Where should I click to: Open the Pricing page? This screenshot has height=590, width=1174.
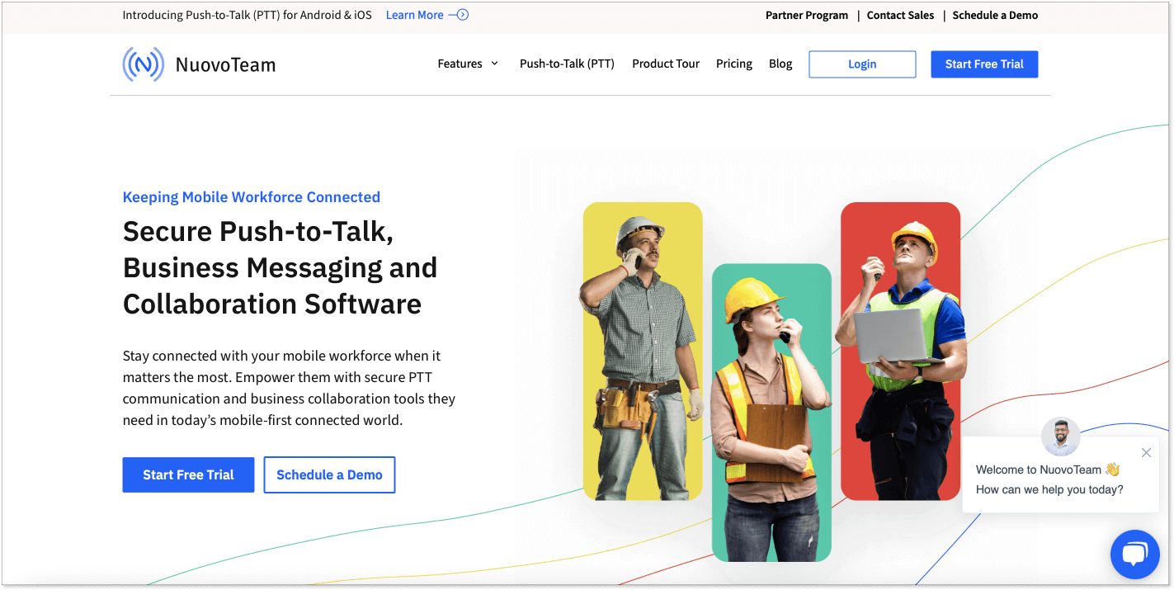point(734,64)
